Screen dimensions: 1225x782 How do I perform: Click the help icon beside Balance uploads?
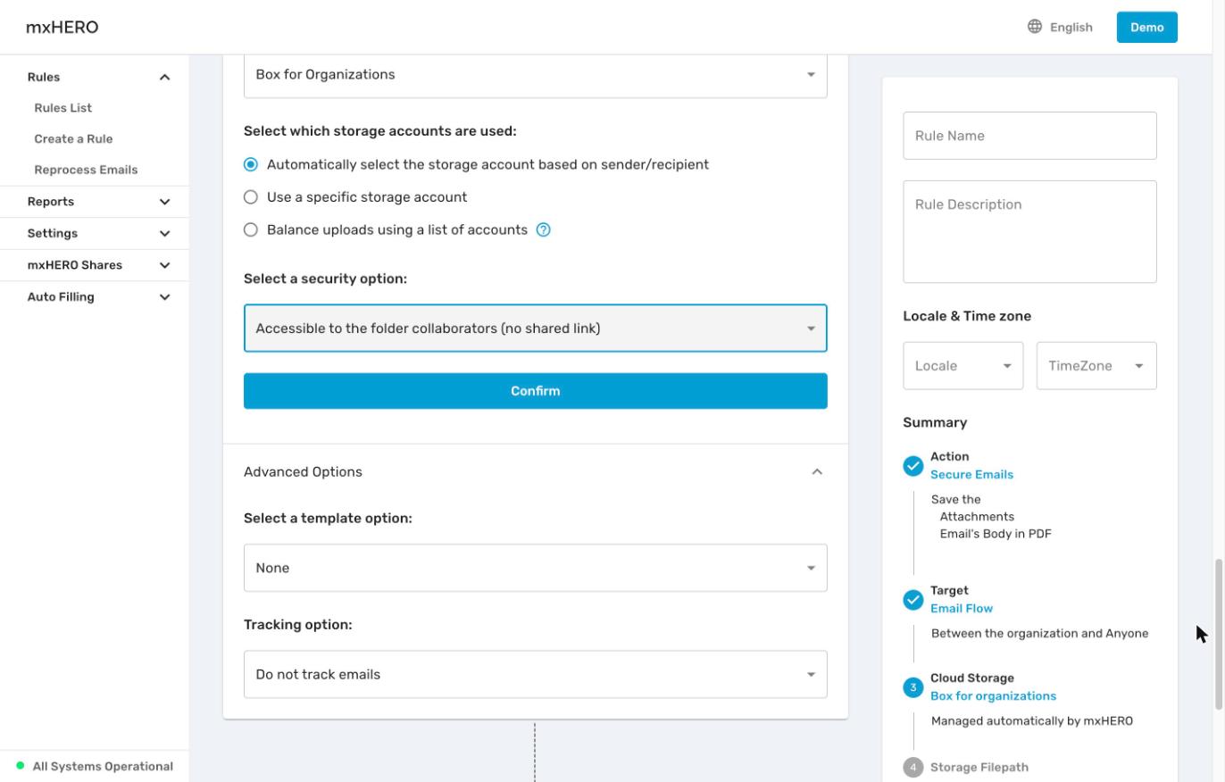(543, 229)
